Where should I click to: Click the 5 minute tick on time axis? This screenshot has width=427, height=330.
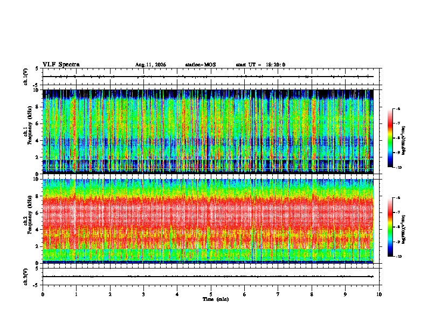click(211, 294)
